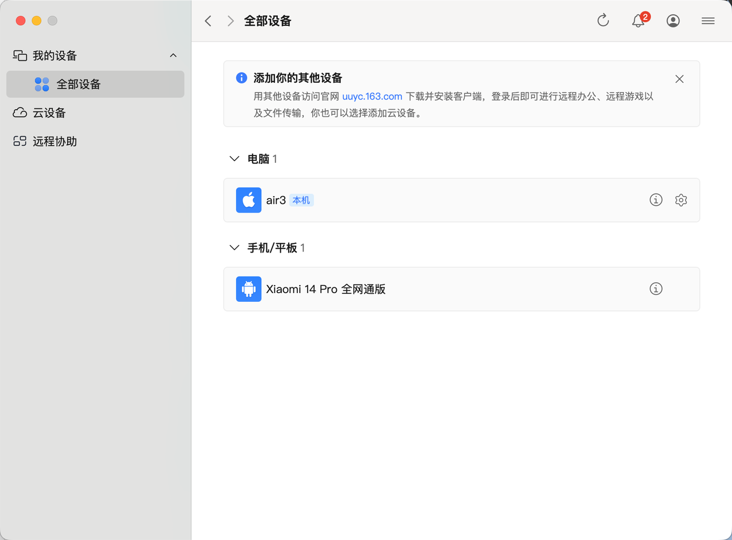
Task: Click the back navigation arrow
Action: [208, 21]
